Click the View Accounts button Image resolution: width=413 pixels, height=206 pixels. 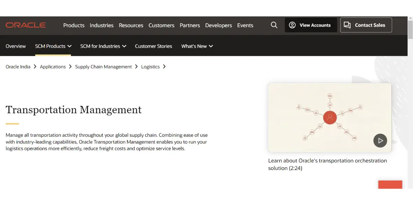[311, 25]
